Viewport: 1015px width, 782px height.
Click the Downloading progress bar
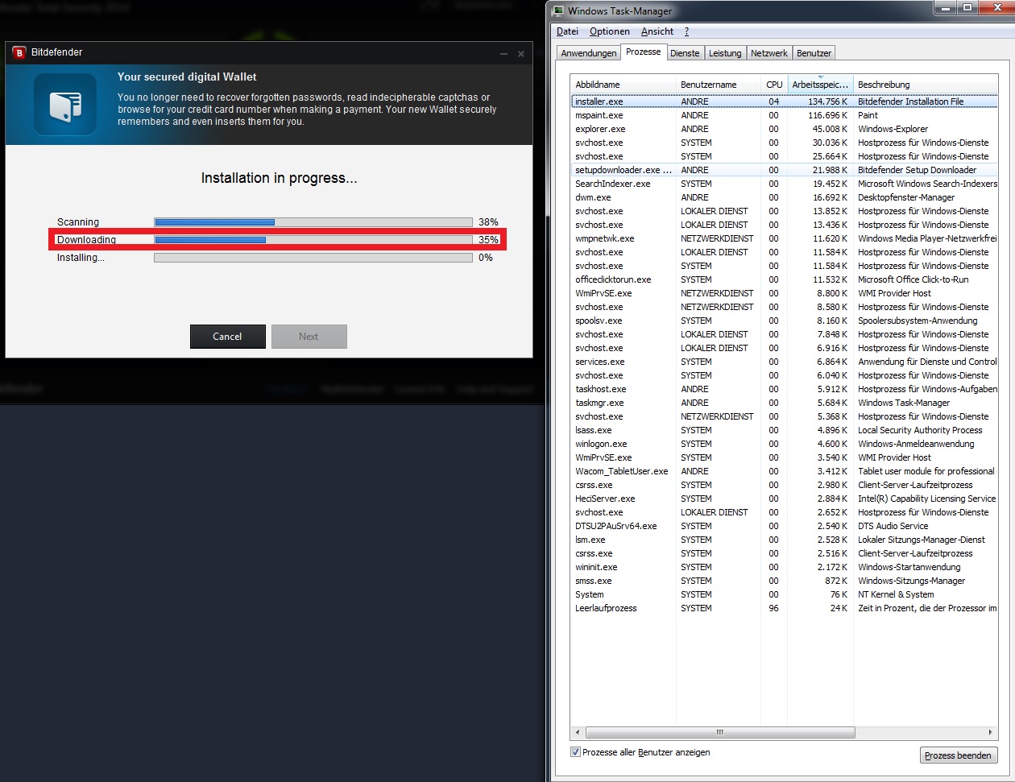(313, 240)
